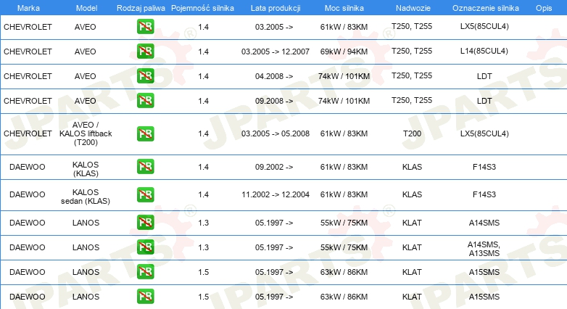
Task: Click the Nadwozie column header
Action: (413, 8)
